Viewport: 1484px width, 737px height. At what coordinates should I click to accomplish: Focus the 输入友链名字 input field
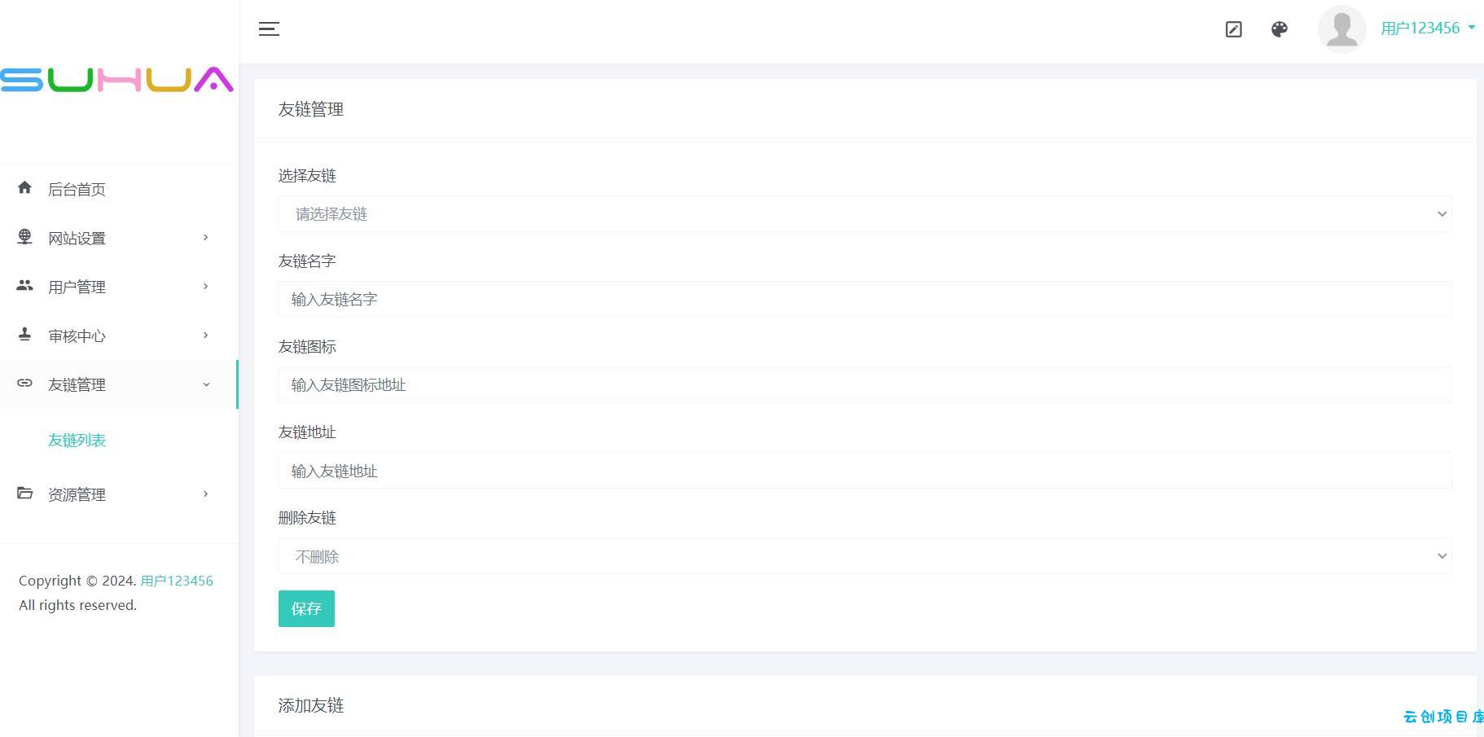pos(865,300)
